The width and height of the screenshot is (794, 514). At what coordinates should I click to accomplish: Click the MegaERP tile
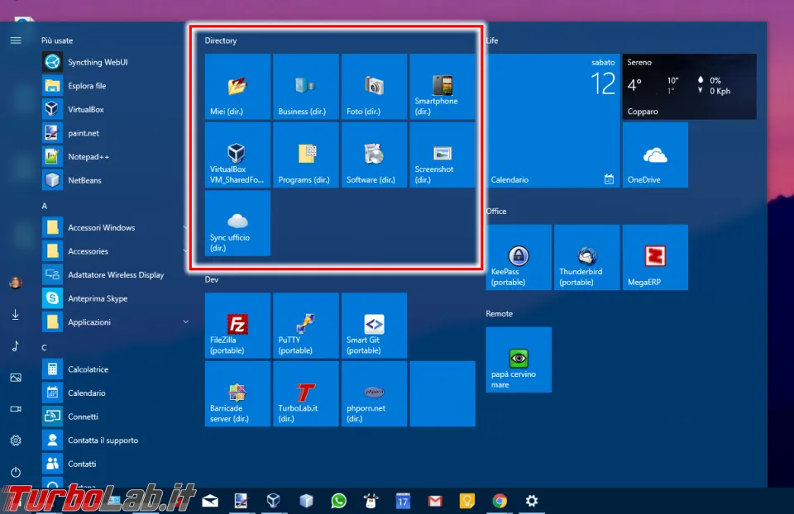655,257
